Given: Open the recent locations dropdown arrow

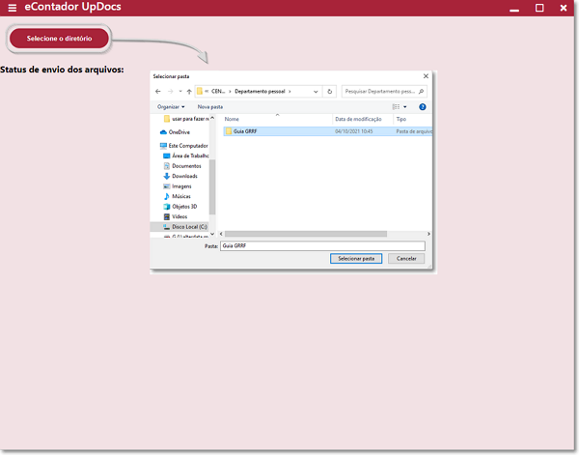Looking at the screenshot, I should pos(180,92).
